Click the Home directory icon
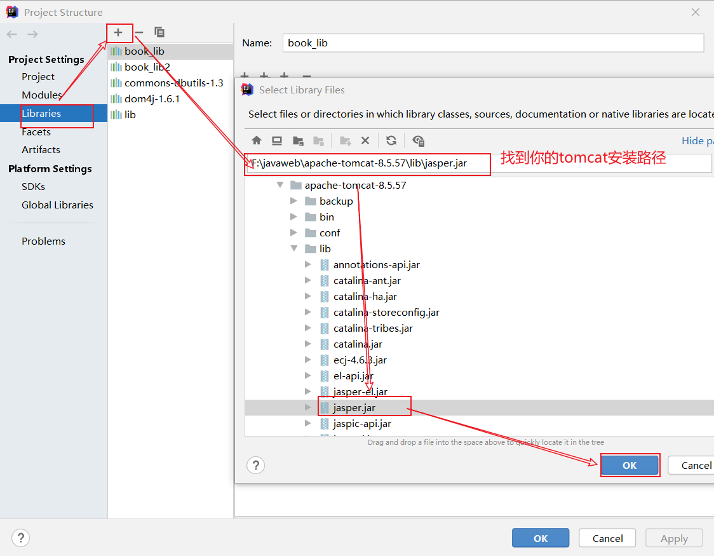 pyautogui.click(x=257, y=140)
